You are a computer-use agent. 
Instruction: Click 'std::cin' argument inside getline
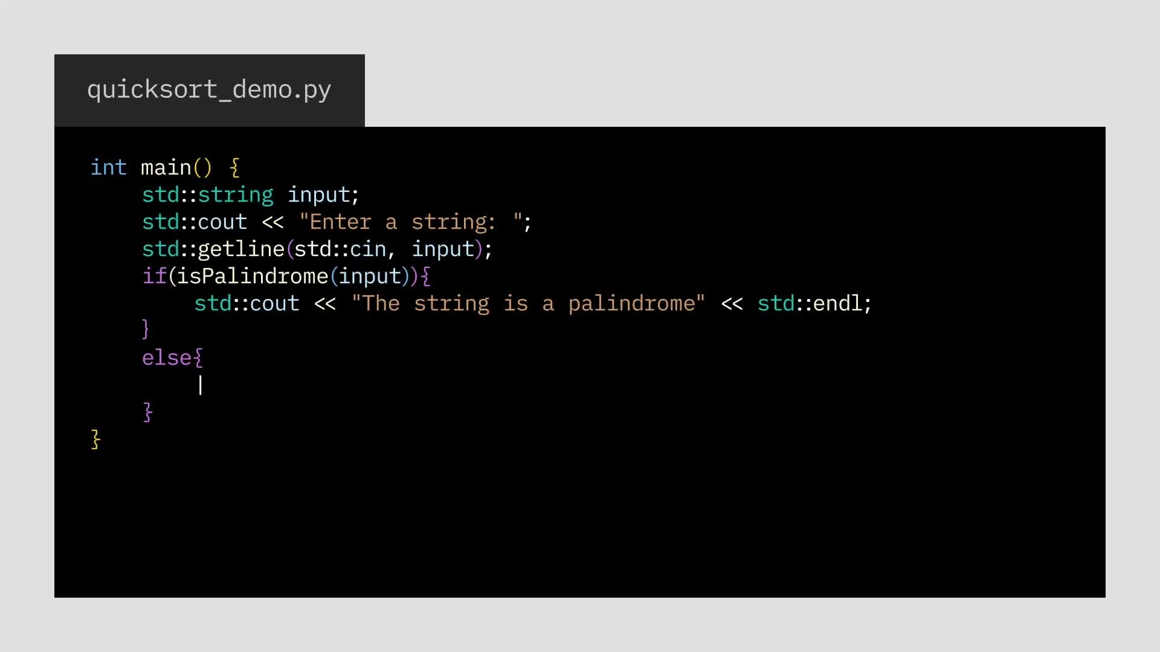tap(340, 249)
